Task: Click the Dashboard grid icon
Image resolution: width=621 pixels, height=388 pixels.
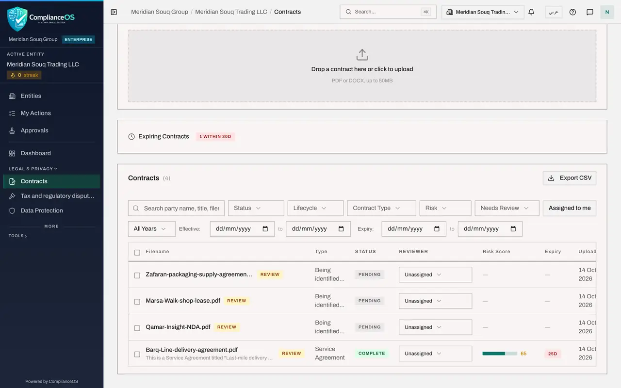Action: (x=12, y=153)
